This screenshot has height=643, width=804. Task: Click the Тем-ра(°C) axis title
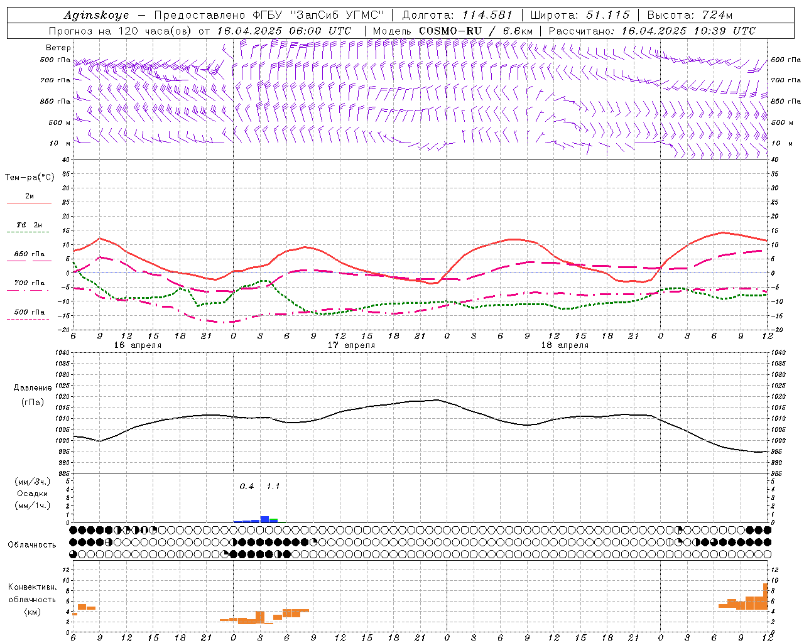(x=30, y=177)
